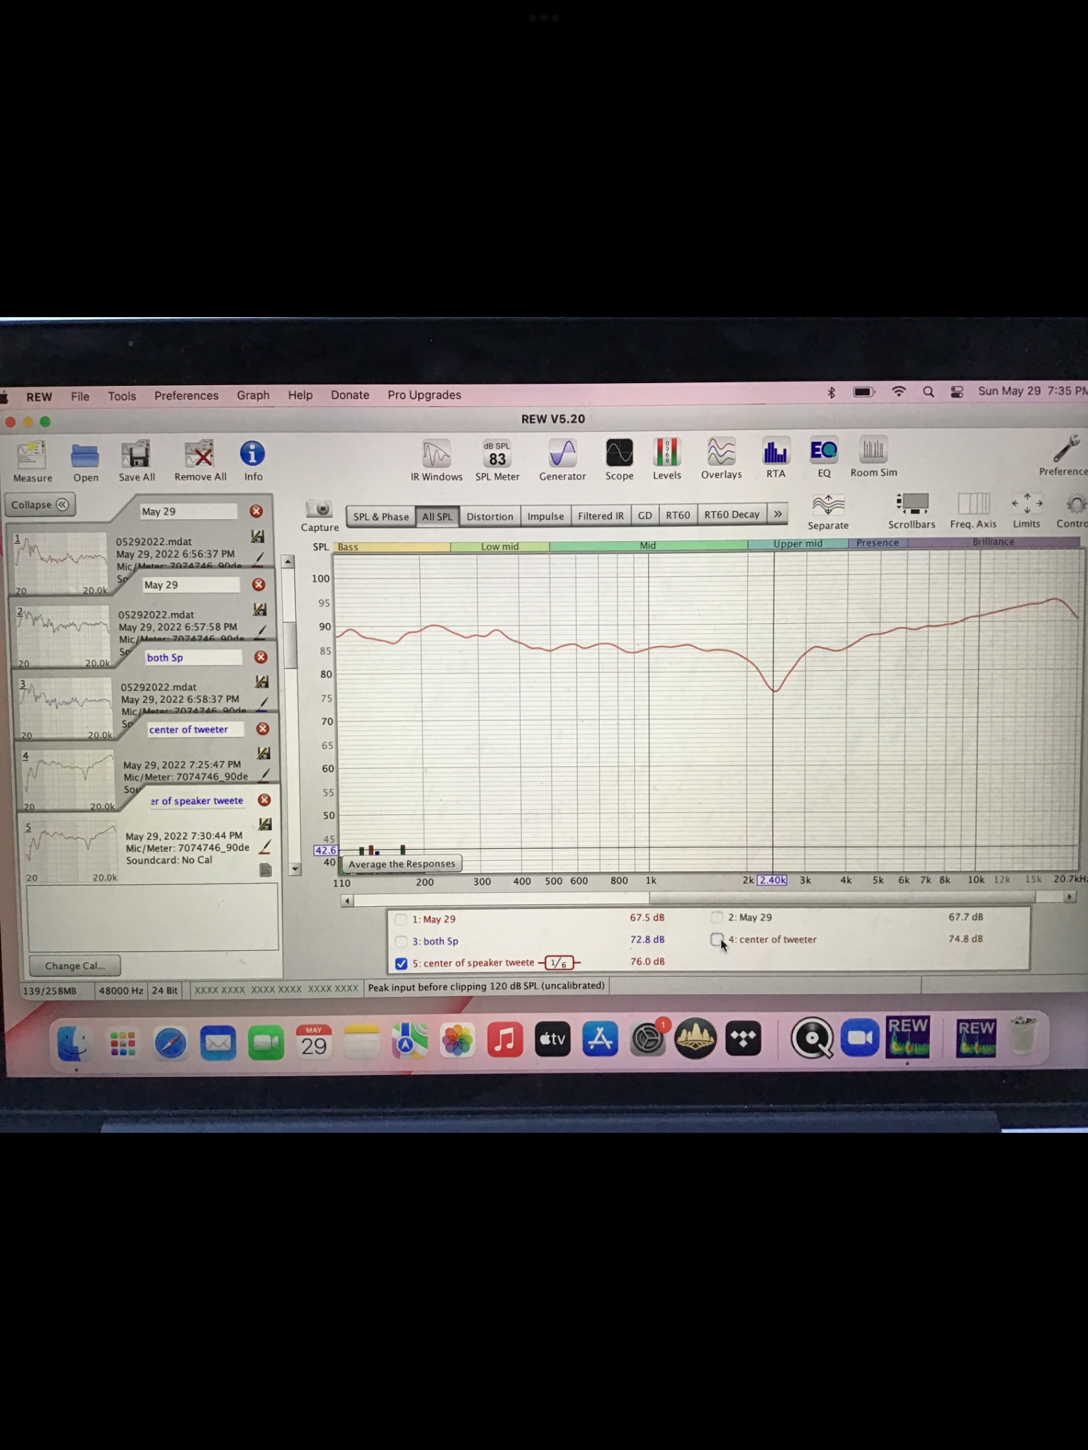Open the Scope tool
1088x1450 pixels.
[619, 452]
